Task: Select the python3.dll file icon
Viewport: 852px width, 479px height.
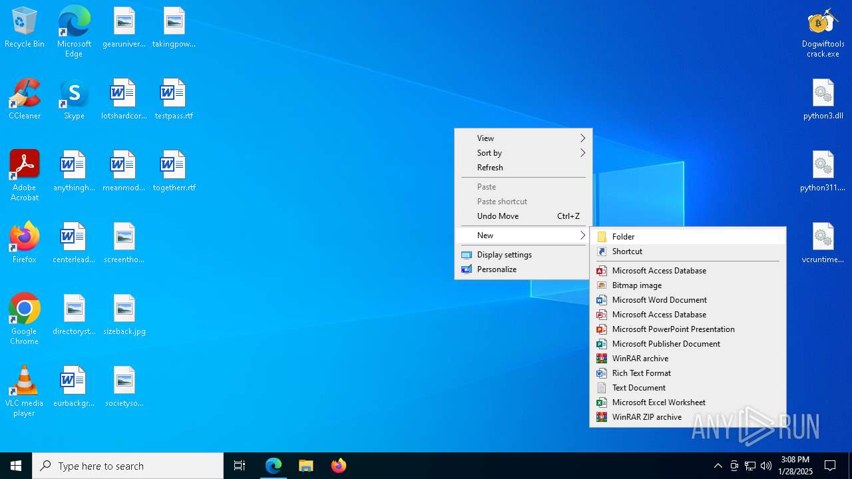Action: pyautogui.click(x=823, y=100)
